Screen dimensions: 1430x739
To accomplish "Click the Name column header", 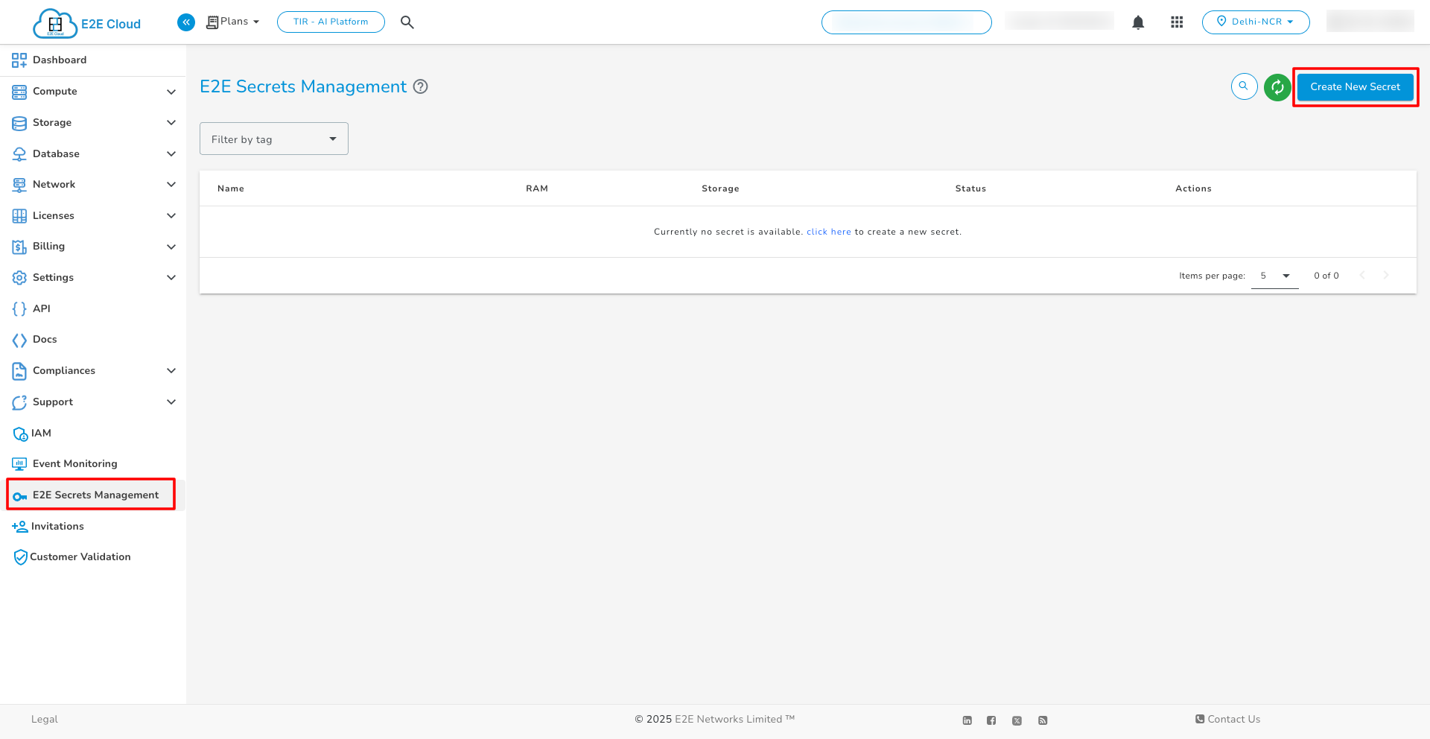I will click(x=231, y=188).
